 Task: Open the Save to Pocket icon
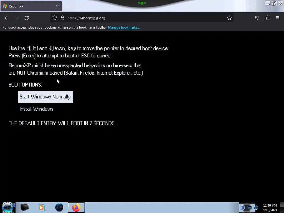coord(257,18)
